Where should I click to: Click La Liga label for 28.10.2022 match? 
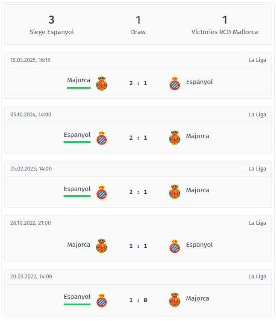(257, 223)
